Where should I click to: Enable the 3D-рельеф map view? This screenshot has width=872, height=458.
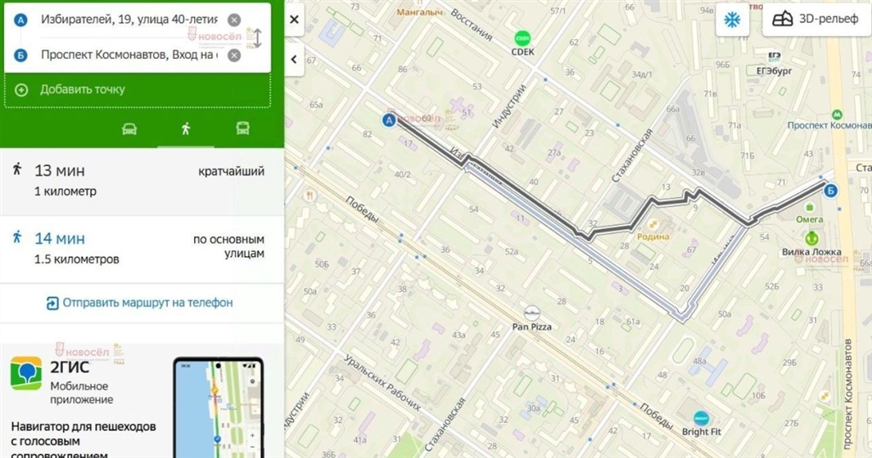point(815,19)
